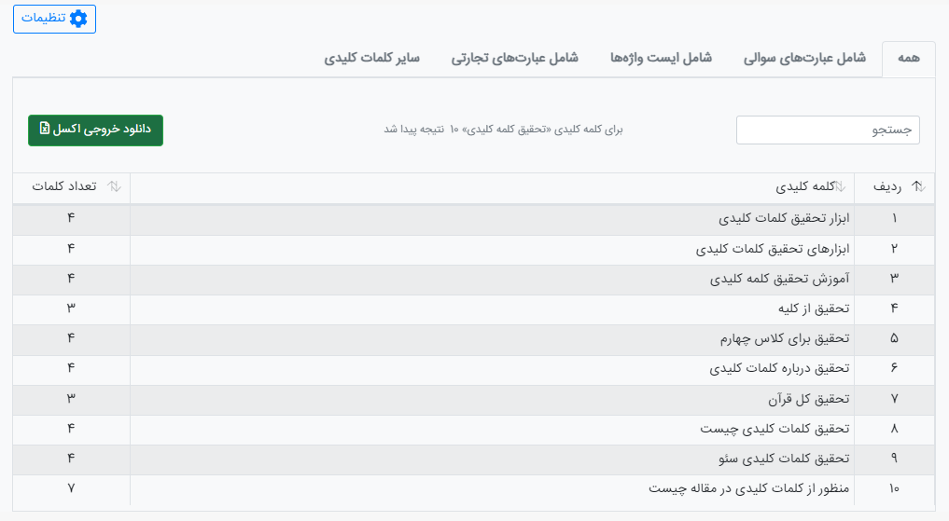Click the gear icon in تنظیمات button
Viewport: 949px width, 521px height.
pos(78,18)
